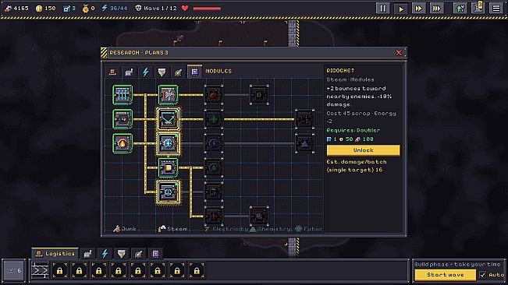This screenshot has height=285, width=508.
Task: Select the purple Modules tab in the research window
Action: coord(194,72)
